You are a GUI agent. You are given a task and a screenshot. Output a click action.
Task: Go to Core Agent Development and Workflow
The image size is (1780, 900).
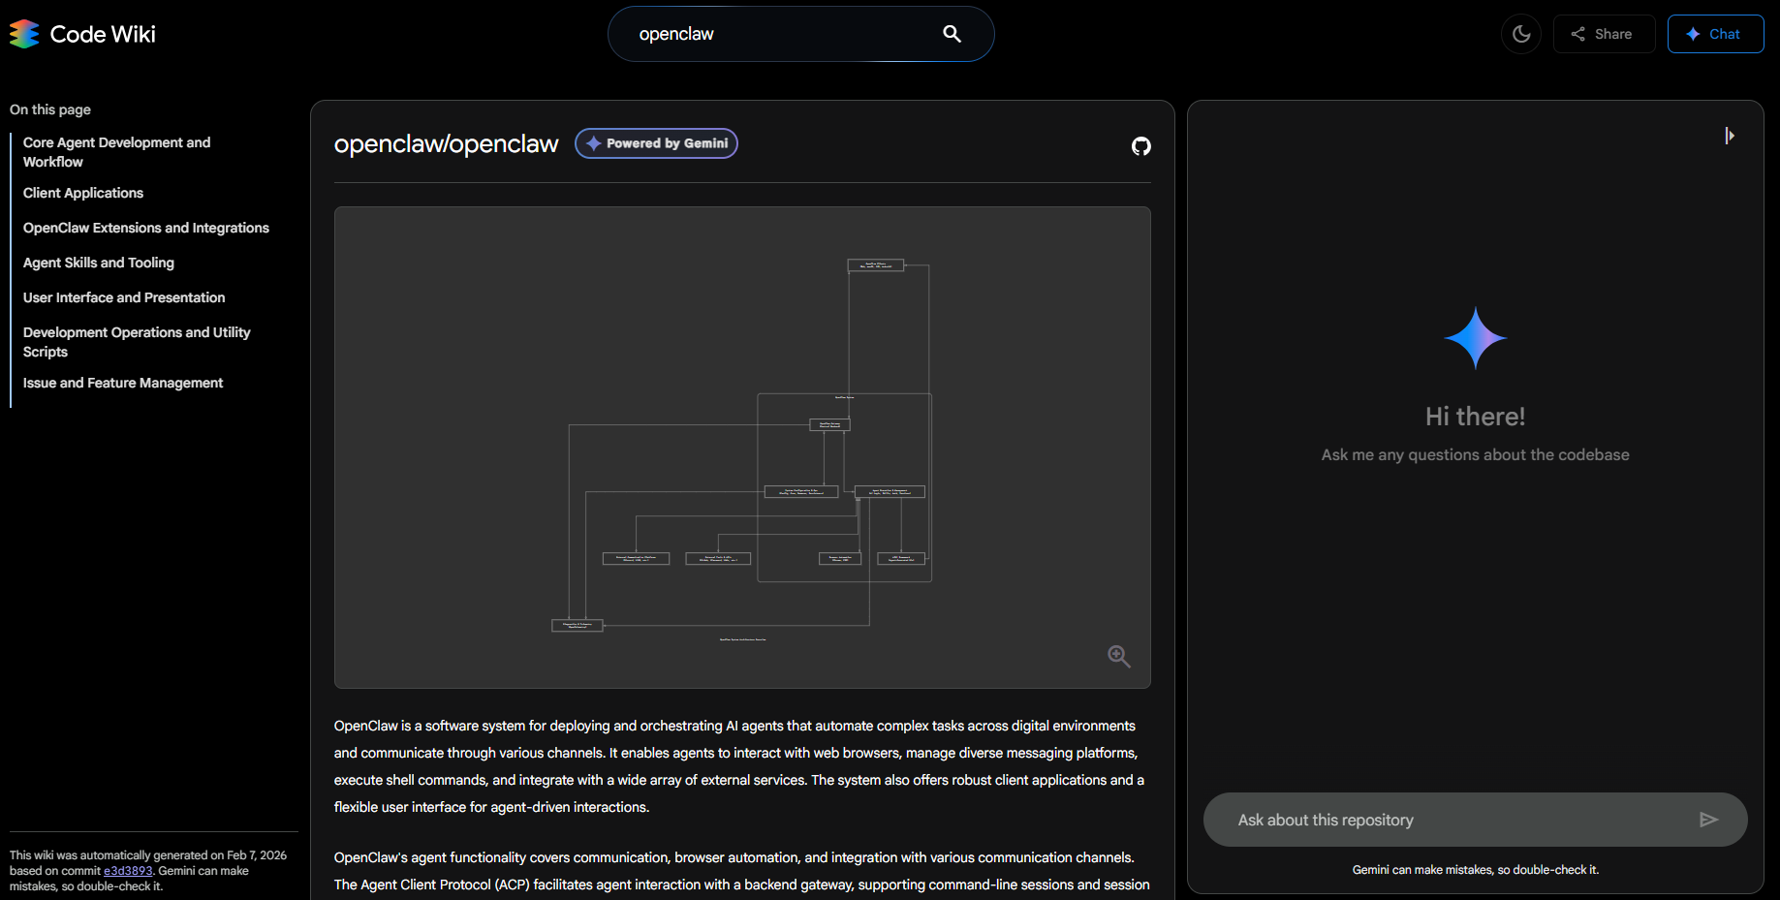[x=116, y=152]
